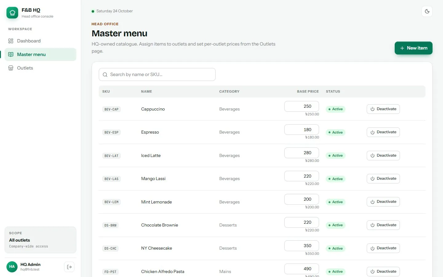Select Master menu in the sidebar
The width and height of the screenshot is (443, 277).
(x=40, y=54)
